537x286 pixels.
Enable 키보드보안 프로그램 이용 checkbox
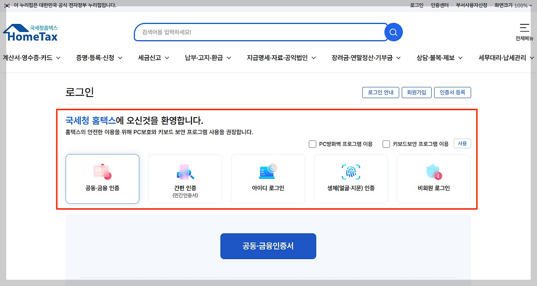tap(386, 144)
